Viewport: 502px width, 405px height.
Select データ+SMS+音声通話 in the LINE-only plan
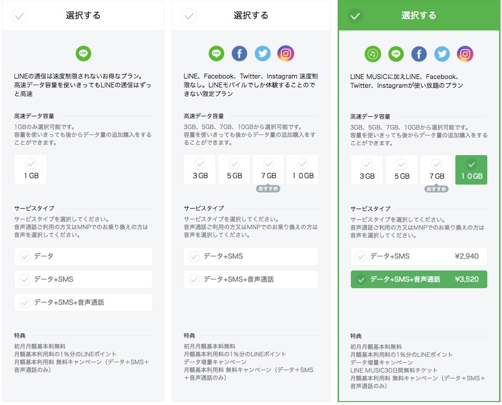click(x=83, y=302)
